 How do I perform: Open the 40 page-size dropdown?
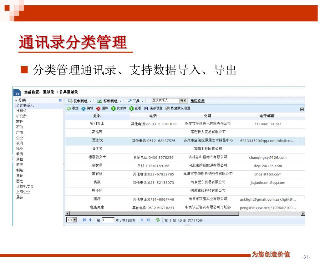coord(75,220)
